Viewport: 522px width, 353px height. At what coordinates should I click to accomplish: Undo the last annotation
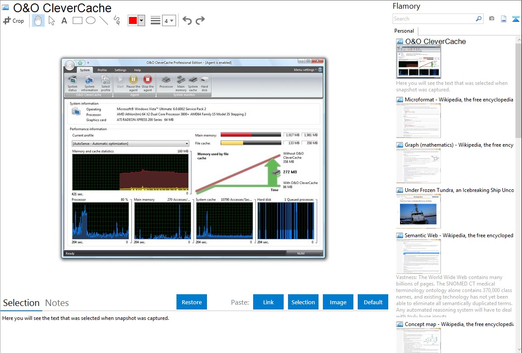pyautogui.click(x=187, y=20)
